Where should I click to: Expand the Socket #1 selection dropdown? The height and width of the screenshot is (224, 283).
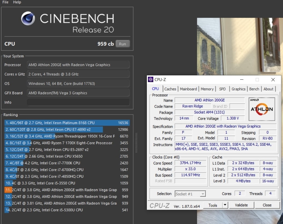pyautogui.click(x=203, y=194)
